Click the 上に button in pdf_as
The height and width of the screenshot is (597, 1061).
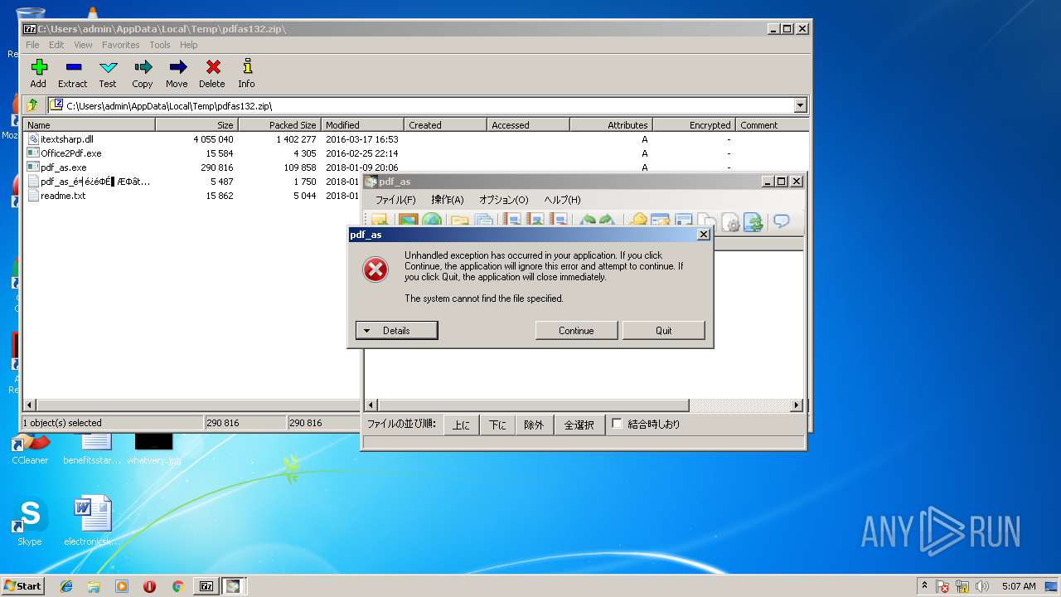[x=462, y=425]
